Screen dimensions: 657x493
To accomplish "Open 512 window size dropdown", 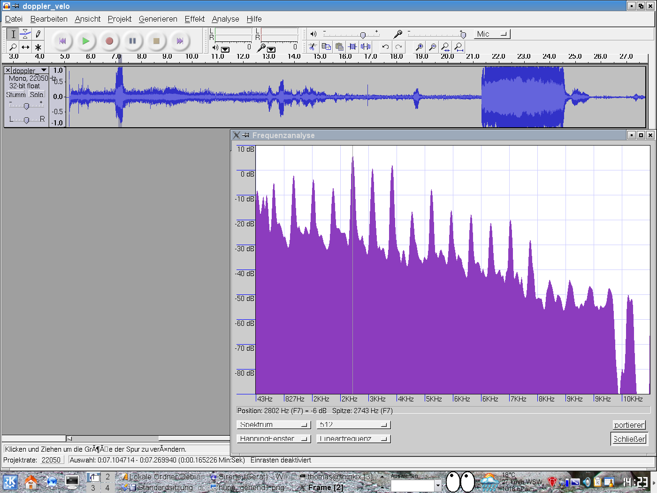I will pyautogui.click(x=353, y=424).
